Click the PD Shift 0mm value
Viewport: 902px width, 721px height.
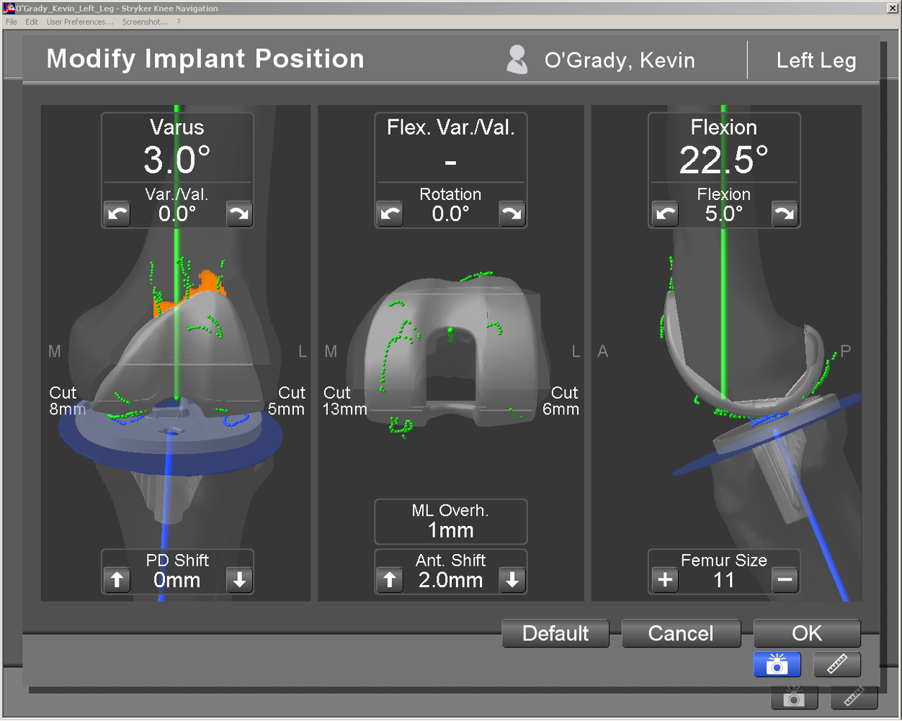(x=177, y=580)
